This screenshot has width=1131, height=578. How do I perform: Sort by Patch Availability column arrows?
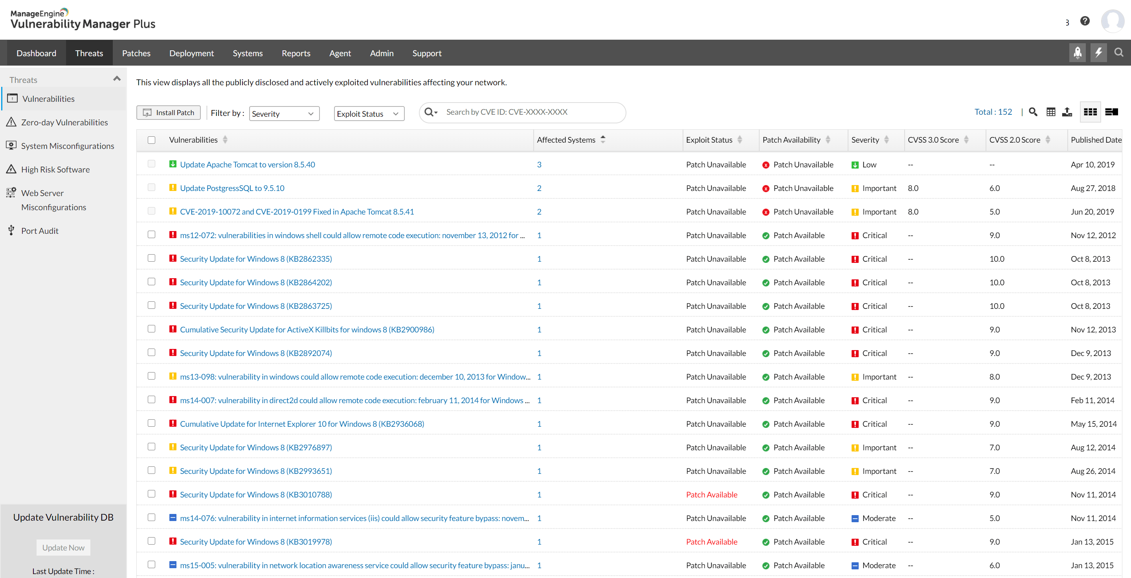(x=828, y=139)
